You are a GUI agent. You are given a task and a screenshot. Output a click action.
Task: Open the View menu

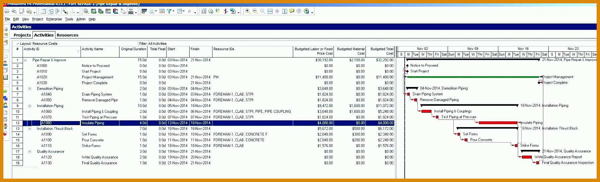point(26,19)
